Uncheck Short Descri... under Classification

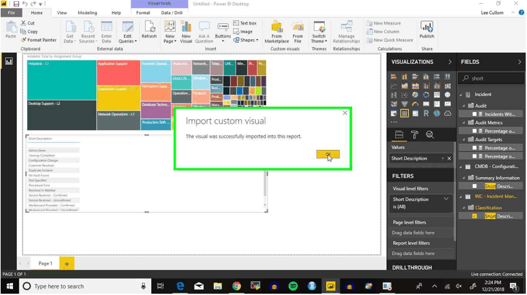pos(475,216)
